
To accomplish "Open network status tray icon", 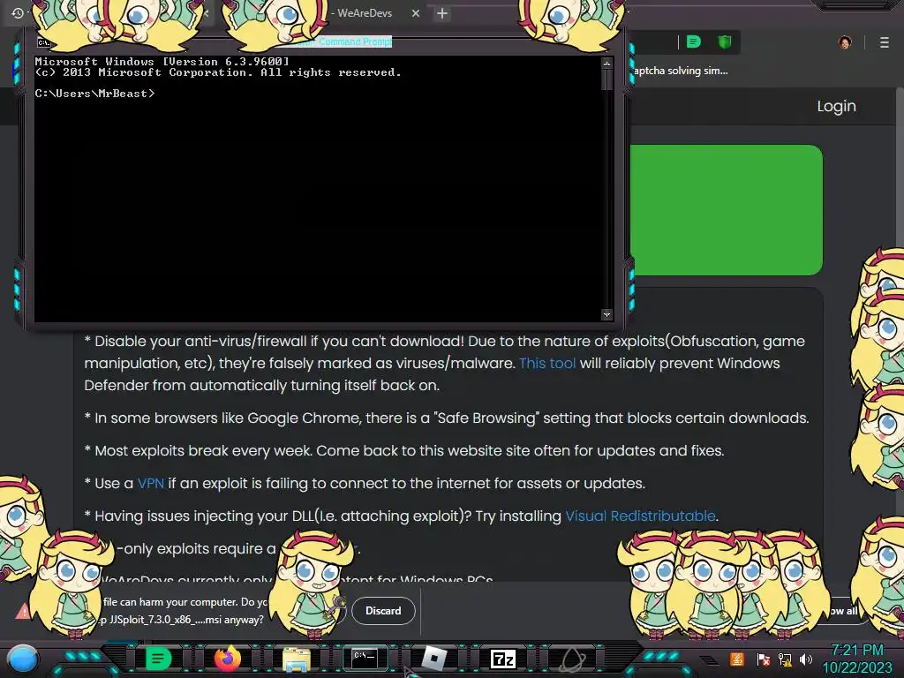I will tap(785, 659).
